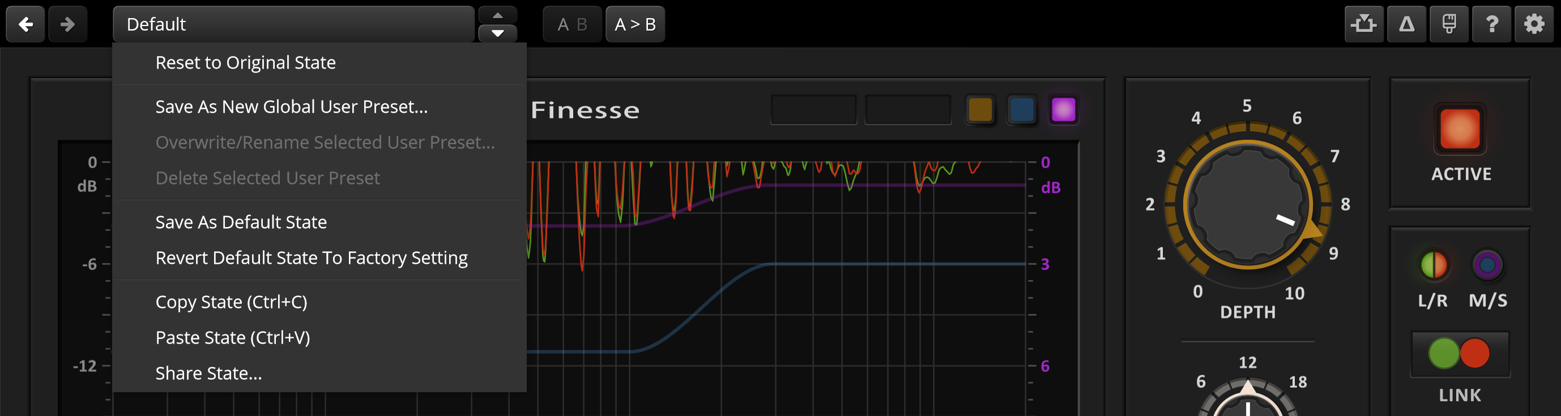The width and height of the screenshot is (1561, 416).
Task: Select Paste State (Ctrl+V)
Action: [319, 338]
